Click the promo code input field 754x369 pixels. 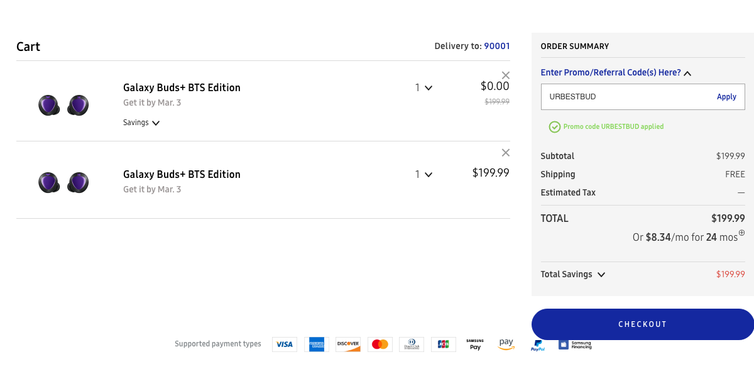coord(625,97)
